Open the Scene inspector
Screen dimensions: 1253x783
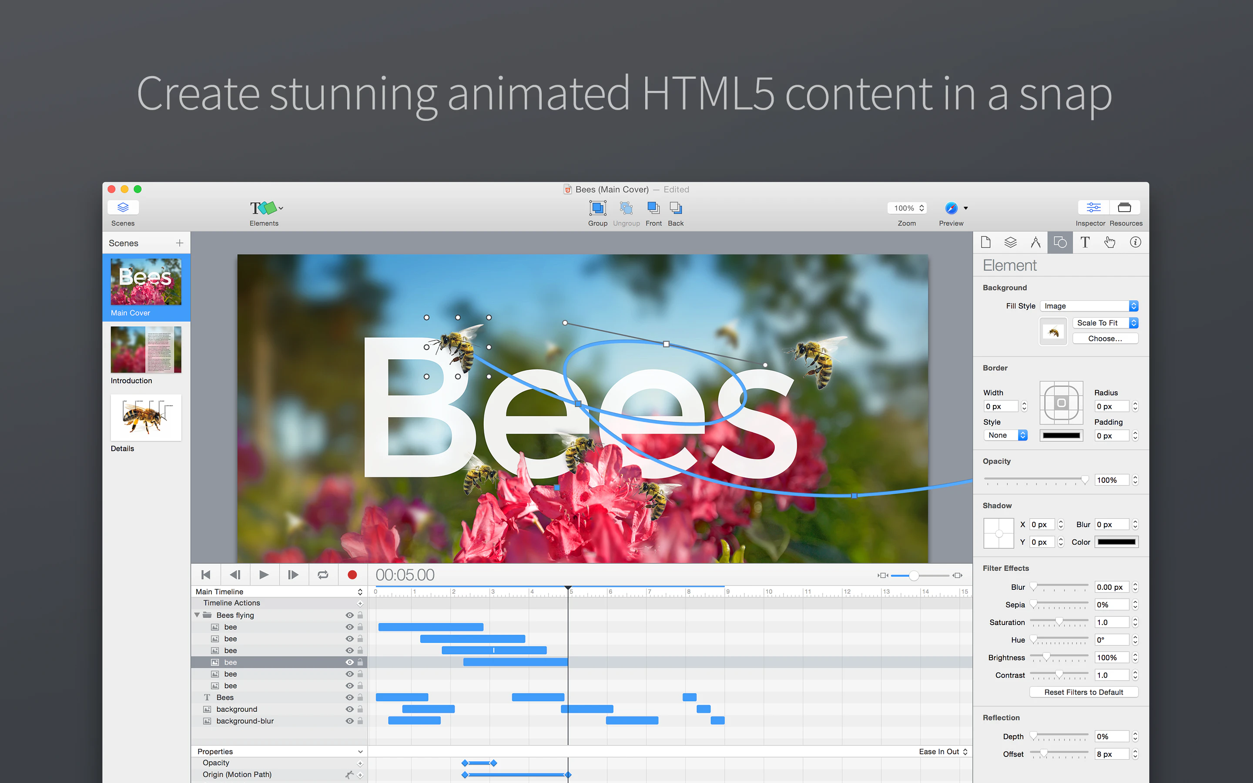click(x=1010, y=242)
